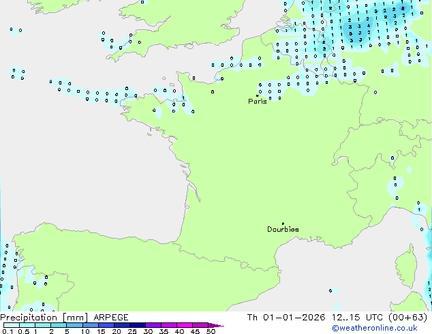The image size is (432, 334).
Task: Click the purple arrow beyond 50 on legend
Action: click(x=216, y=325)
